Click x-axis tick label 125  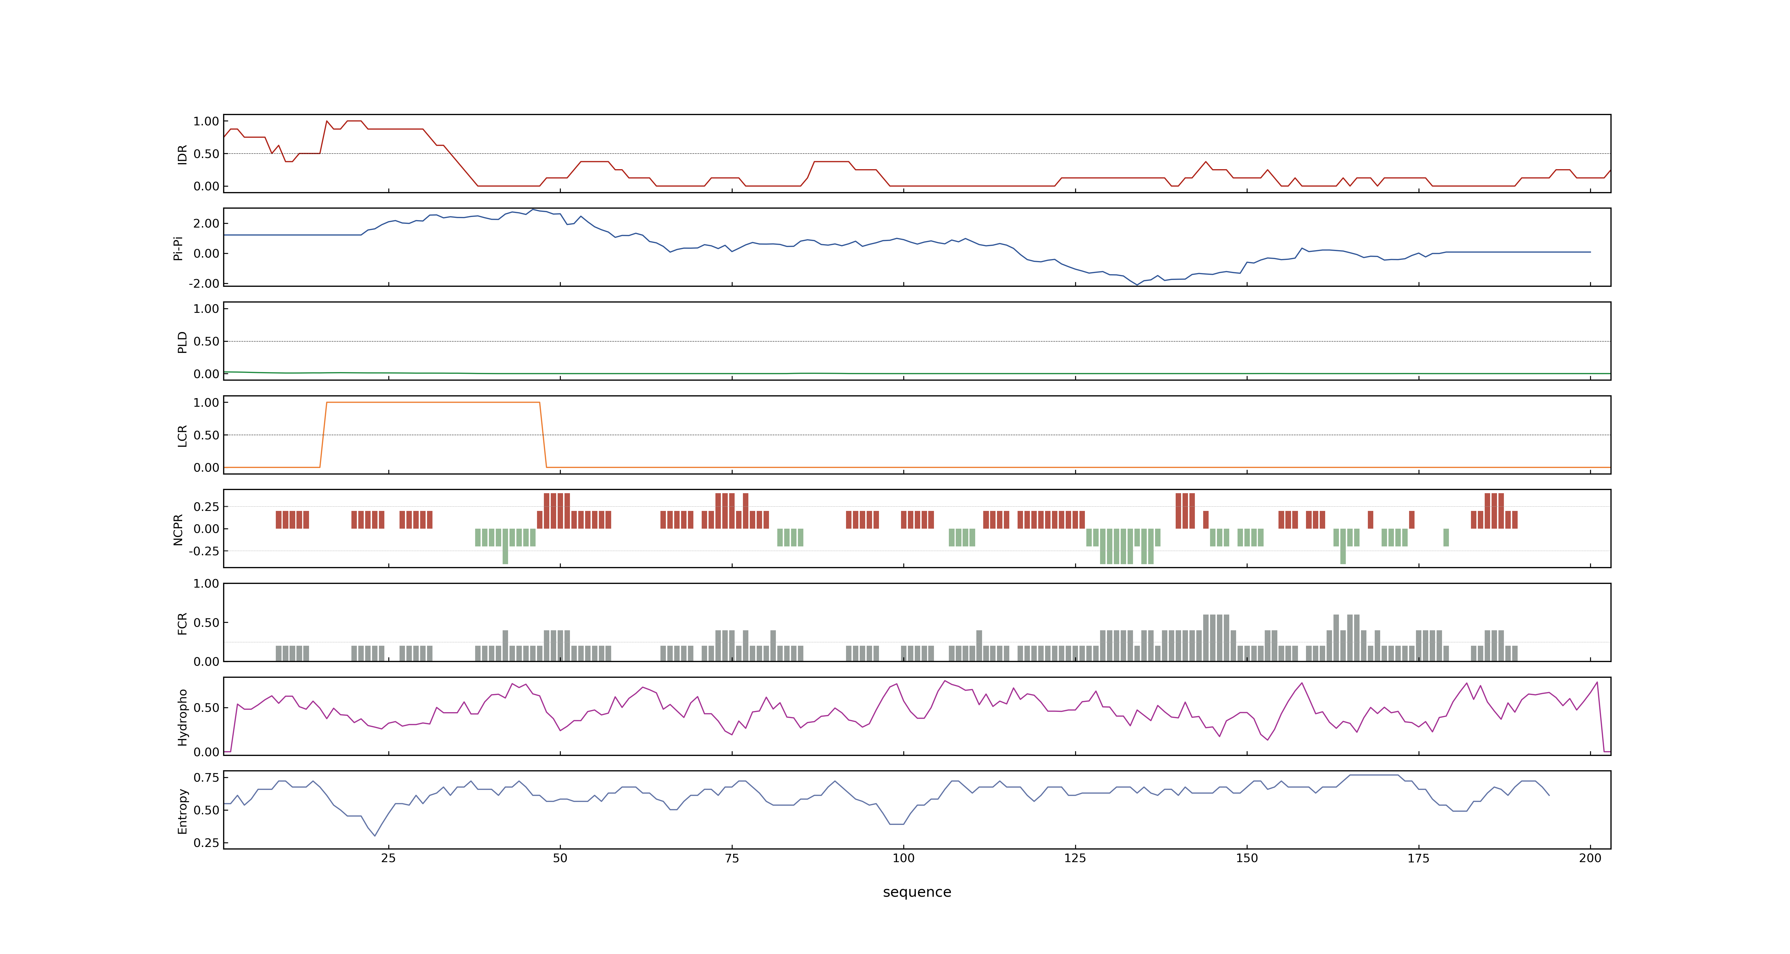coord(1075,858)
